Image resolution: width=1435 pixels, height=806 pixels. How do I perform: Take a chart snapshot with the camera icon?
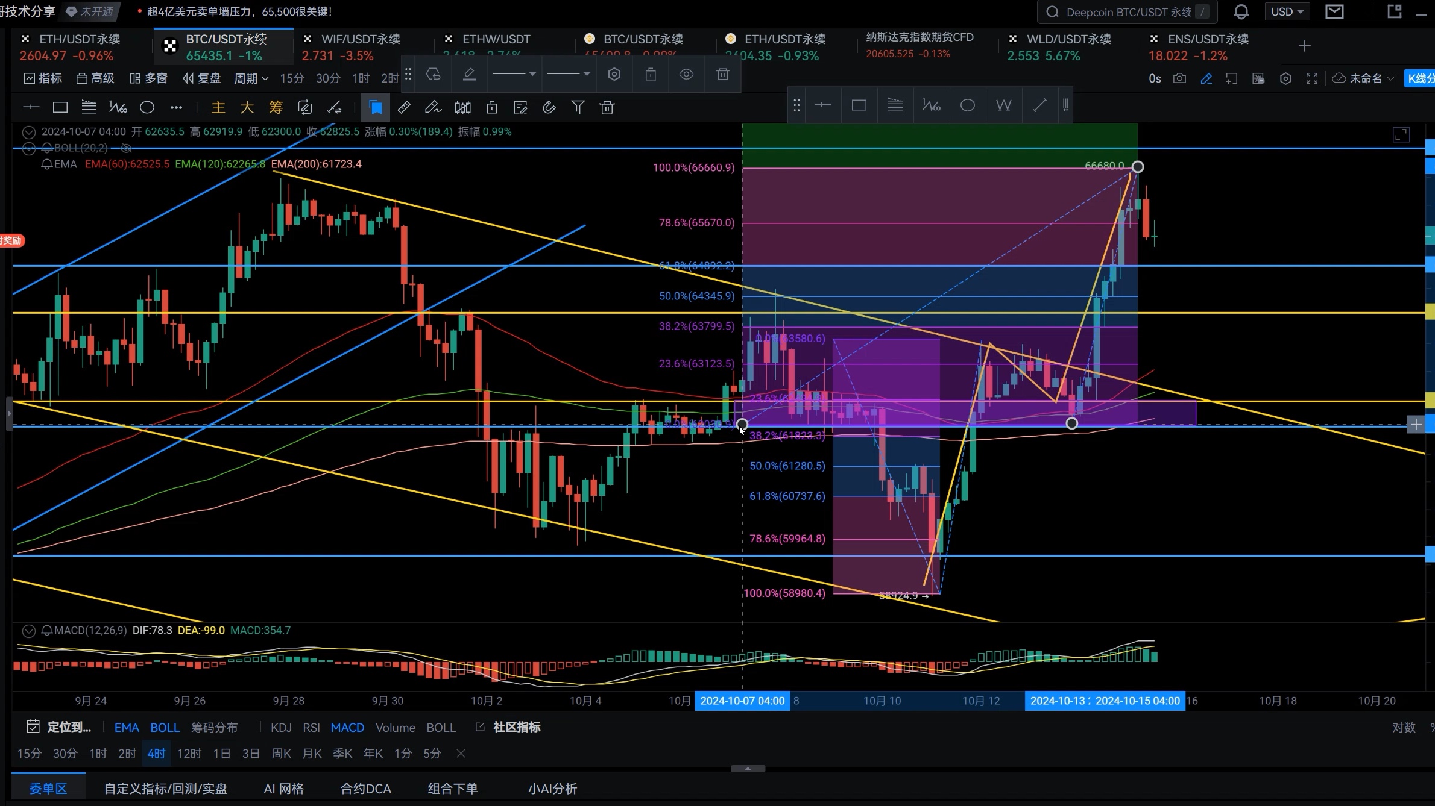(x=1180, y=78)
